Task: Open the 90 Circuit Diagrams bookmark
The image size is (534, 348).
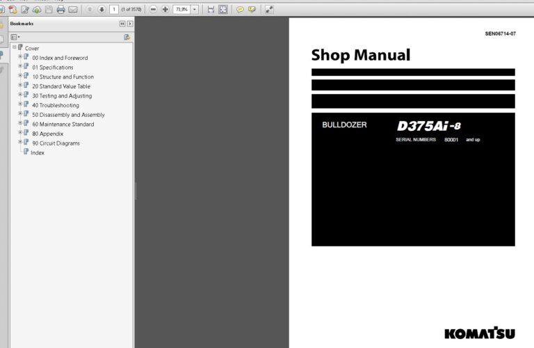Action: tap(56, 143)
